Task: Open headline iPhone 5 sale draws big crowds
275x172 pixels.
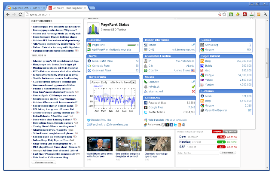Action: click(x=52, y=89)
